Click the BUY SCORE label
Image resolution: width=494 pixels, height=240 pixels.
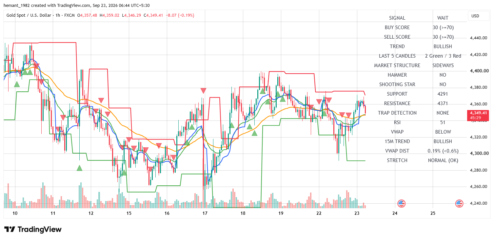point(397,28)
